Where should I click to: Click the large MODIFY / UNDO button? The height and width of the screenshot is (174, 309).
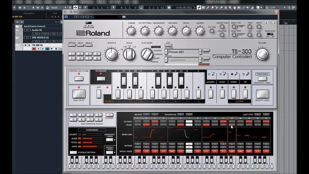click(262, 94)
